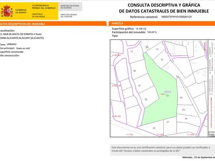Click the map scale indicator 1/2500
Screen dimensions: 215x161
211,136
